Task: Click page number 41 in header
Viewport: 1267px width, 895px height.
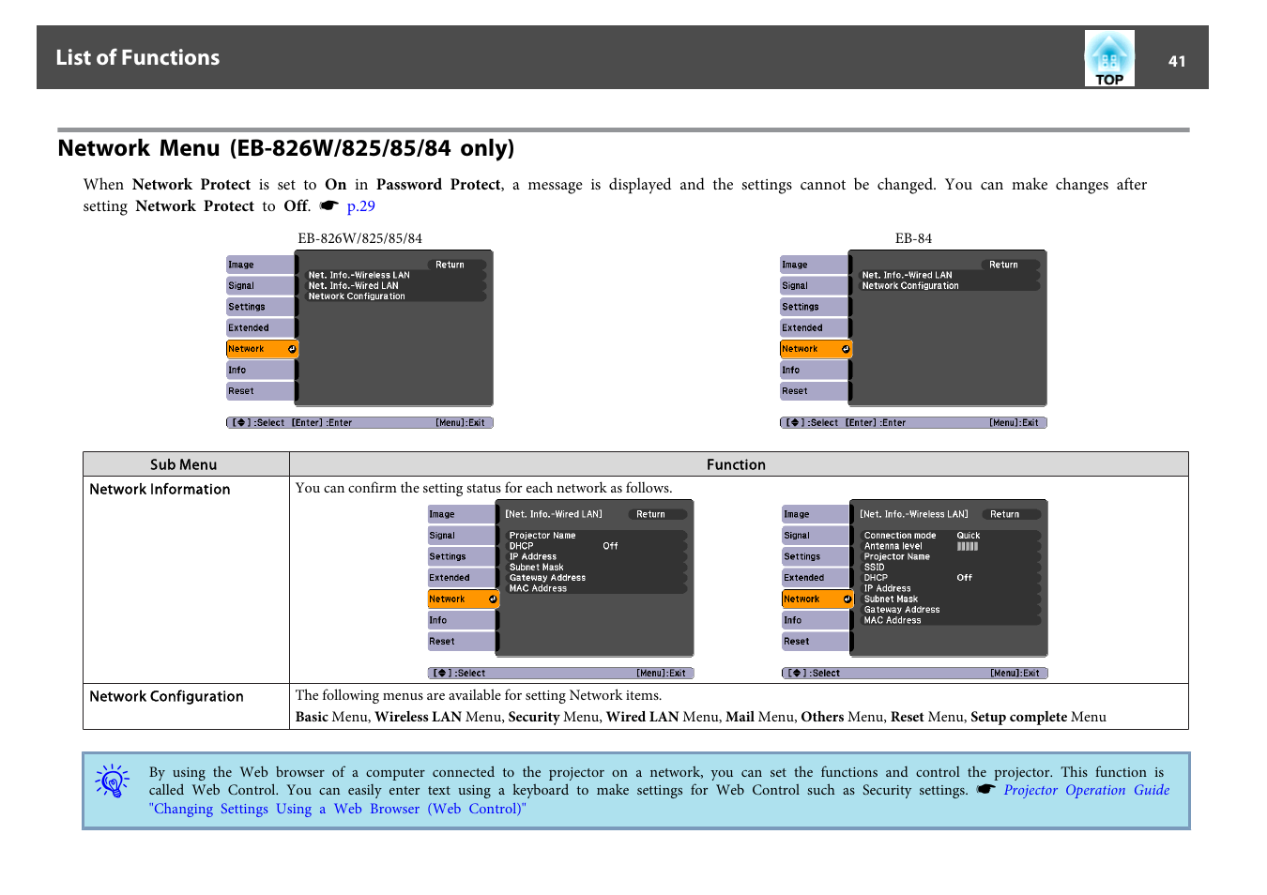Action: [1177, 61]
